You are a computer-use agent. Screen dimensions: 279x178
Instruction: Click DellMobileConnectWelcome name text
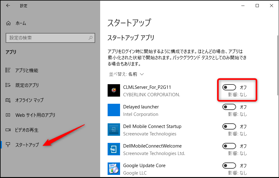[x=152, y=146]
